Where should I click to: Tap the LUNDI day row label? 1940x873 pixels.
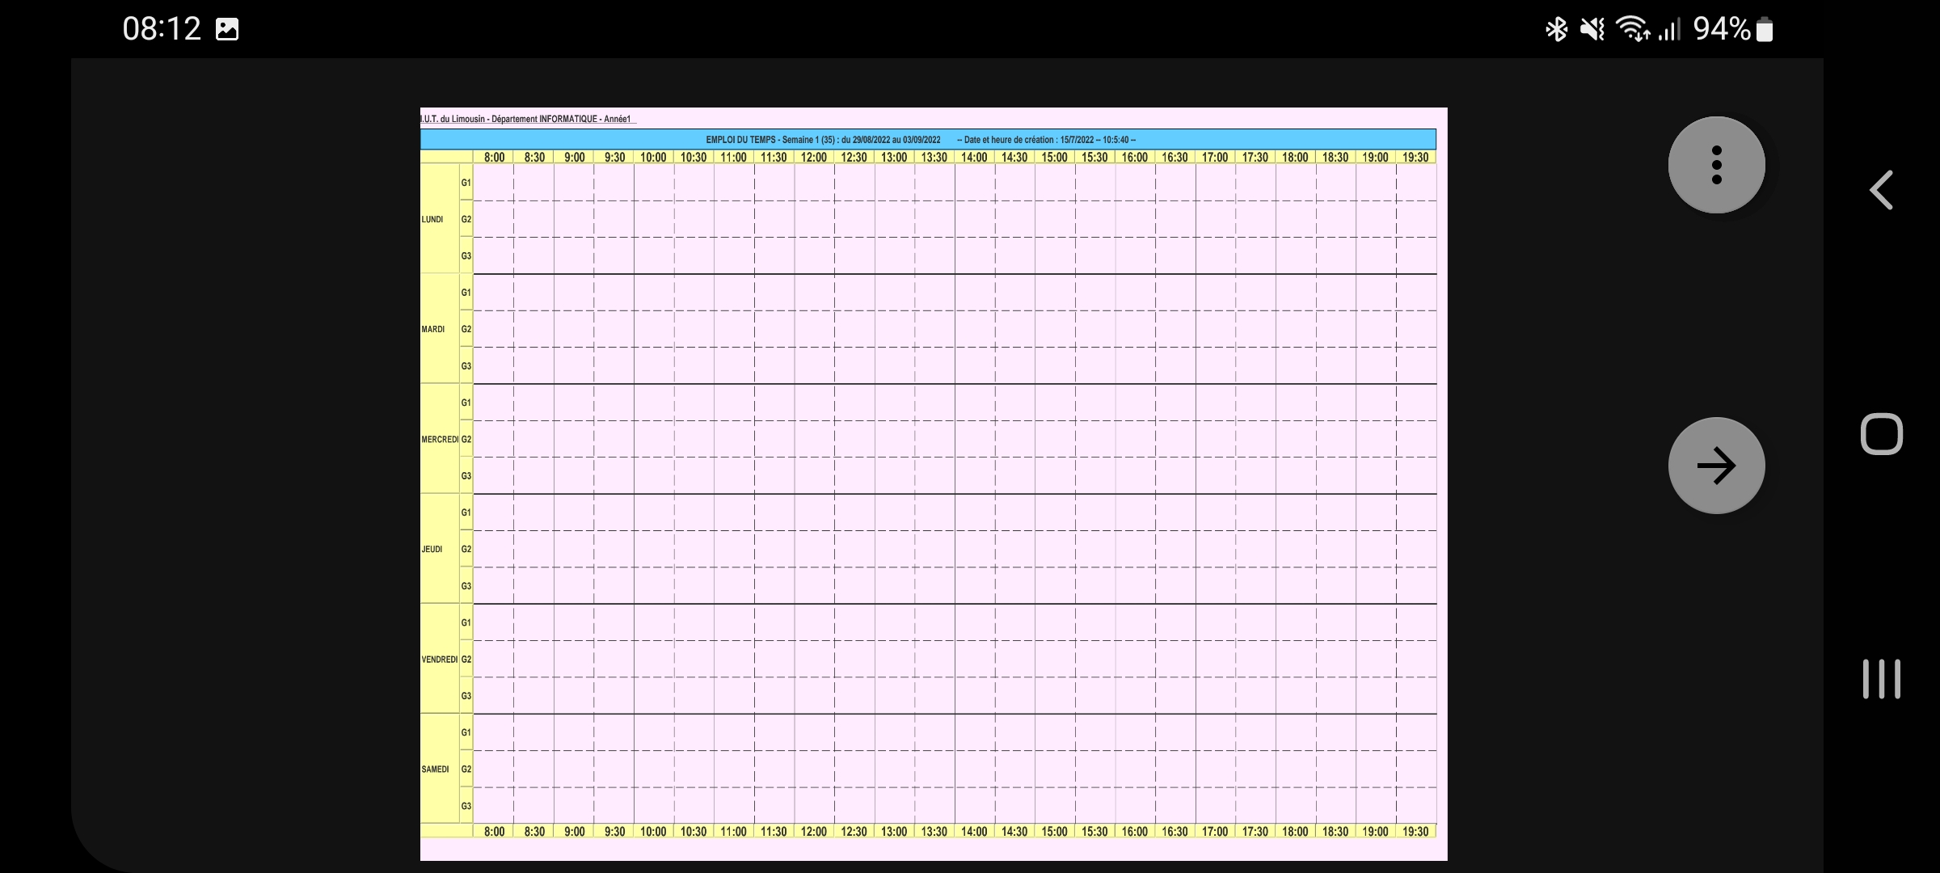432,219
